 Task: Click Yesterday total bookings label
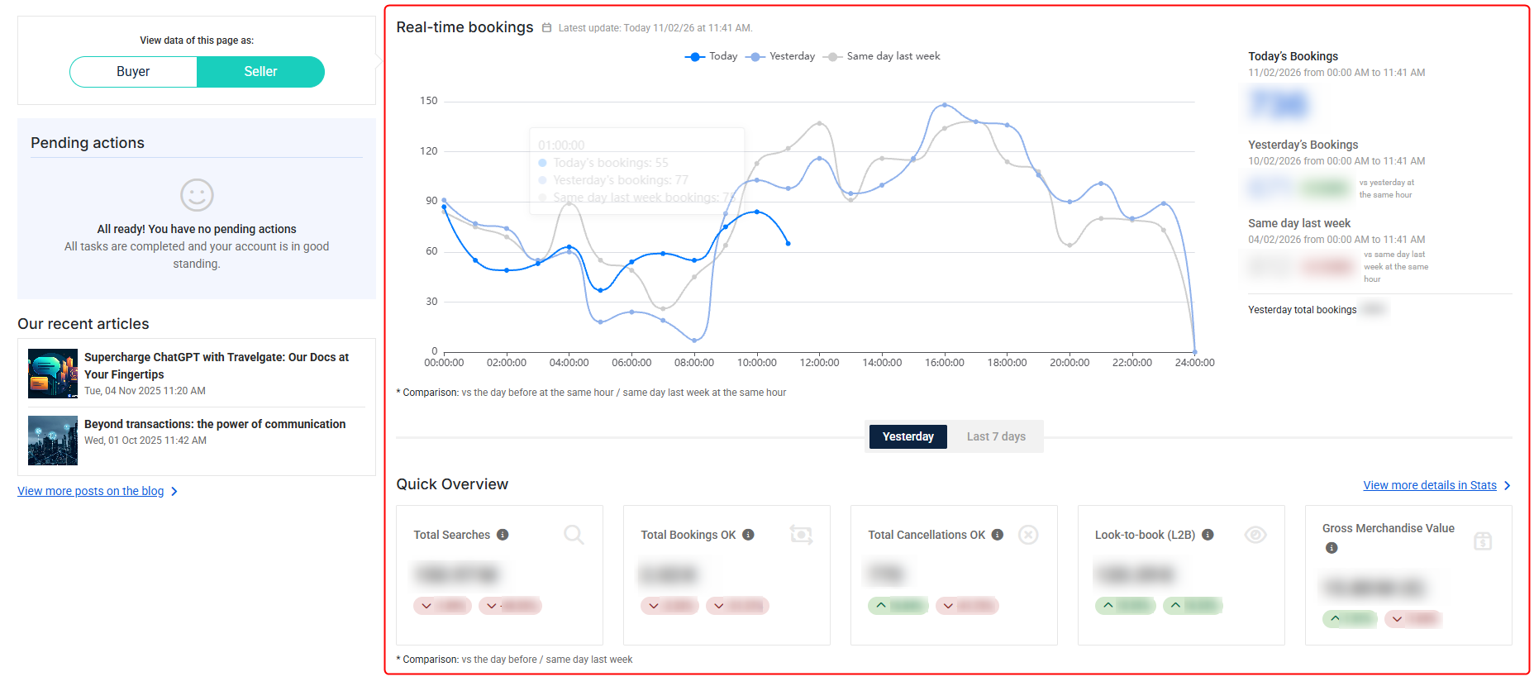[1302, 310]
